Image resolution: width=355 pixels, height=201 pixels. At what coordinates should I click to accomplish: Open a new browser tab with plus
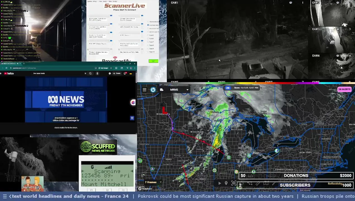24,64
